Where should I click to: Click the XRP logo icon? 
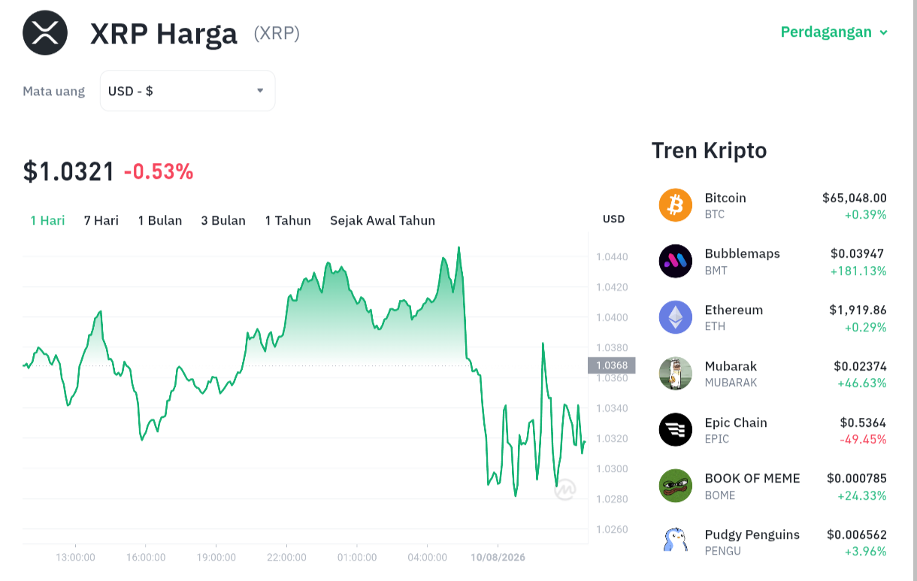(45, 33)
